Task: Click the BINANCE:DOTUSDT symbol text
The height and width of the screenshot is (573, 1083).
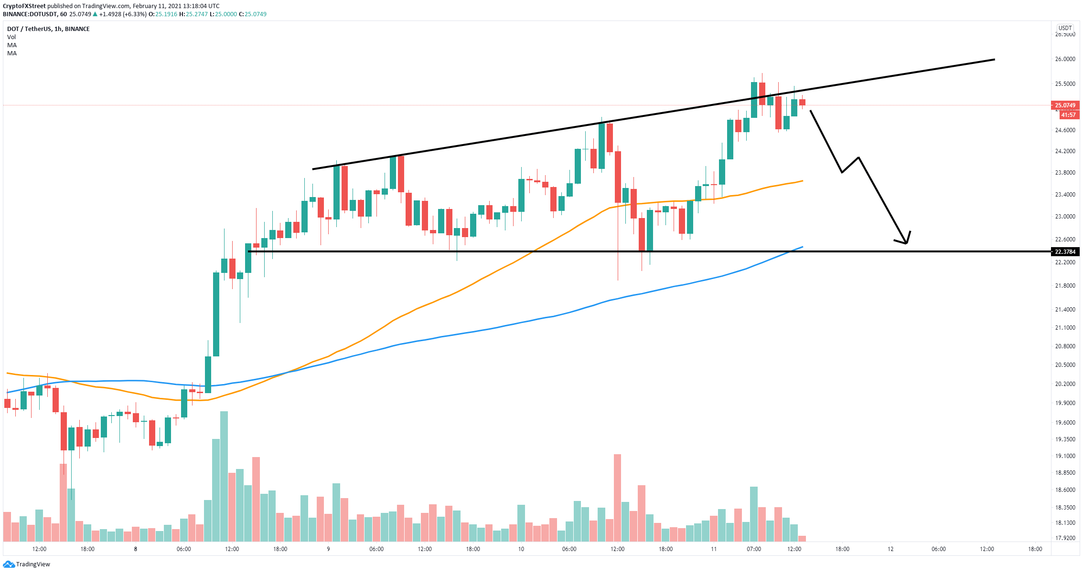Action: tap(30, 14)
